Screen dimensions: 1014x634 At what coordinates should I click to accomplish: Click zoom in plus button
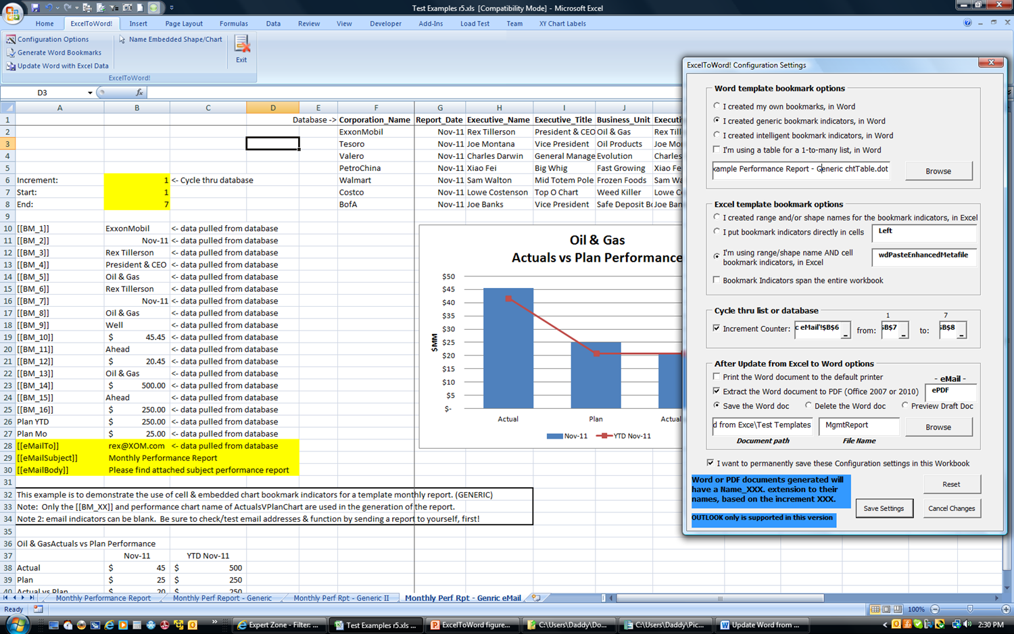[1006, 609]
